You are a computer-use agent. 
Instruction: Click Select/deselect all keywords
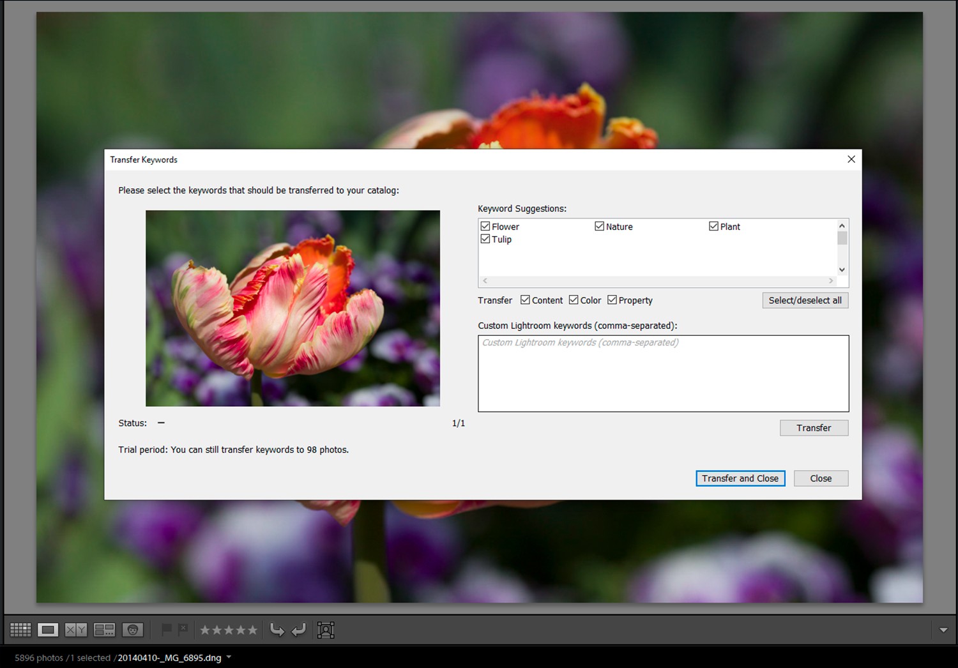805,300
